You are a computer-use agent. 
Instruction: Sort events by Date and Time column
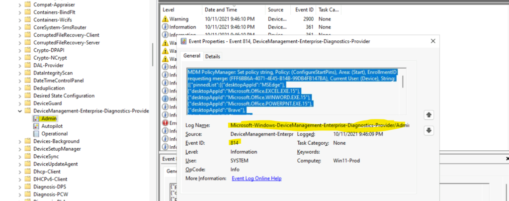234,10
